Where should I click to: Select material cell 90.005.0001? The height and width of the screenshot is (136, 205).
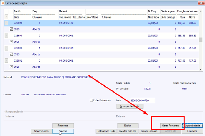pos(66,36)
